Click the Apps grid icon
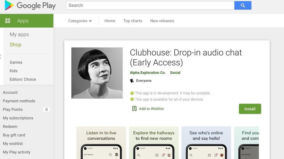This screenshot has height=159, width=284. pyautogui.click(x=8, y=21)
